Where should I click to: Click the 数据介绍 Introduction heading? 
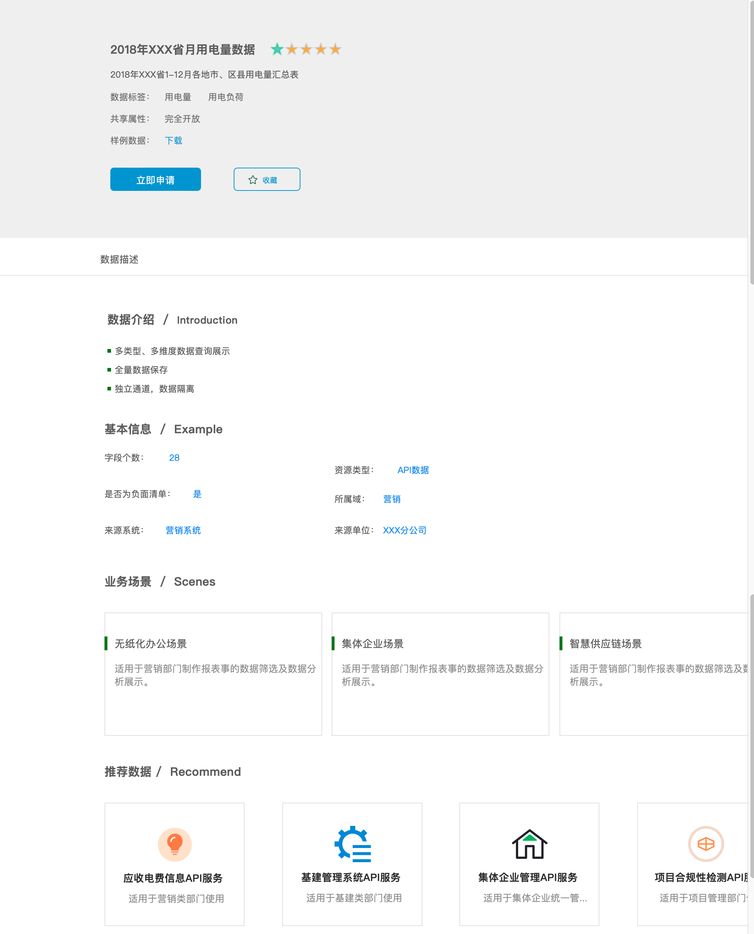[x=172, y=320]
